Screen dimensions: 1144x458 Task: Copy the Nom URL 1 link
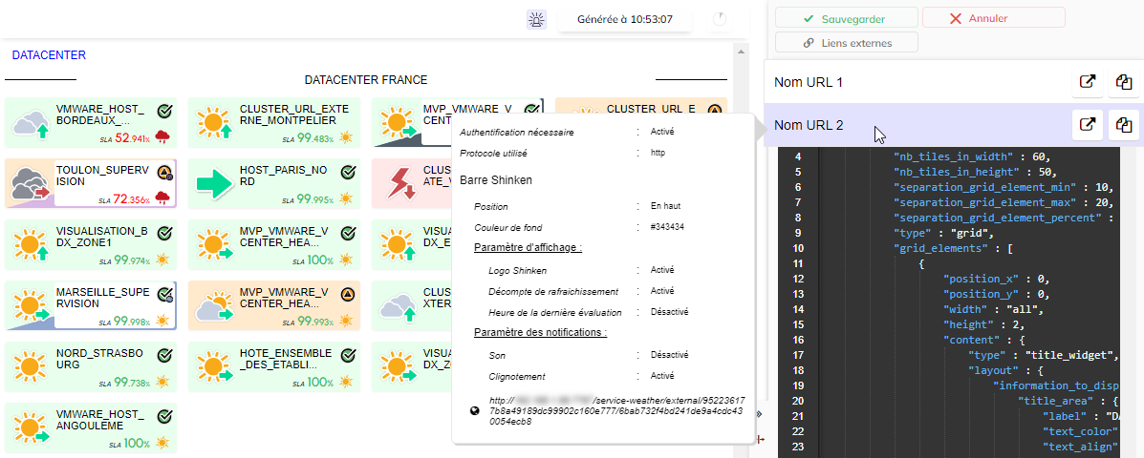tap(1125, 82)
